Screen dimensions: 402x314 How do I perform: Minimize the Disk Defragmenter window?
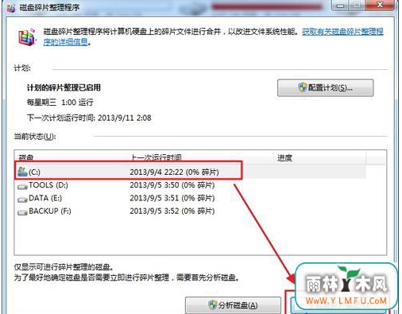[x=340, y=5]
